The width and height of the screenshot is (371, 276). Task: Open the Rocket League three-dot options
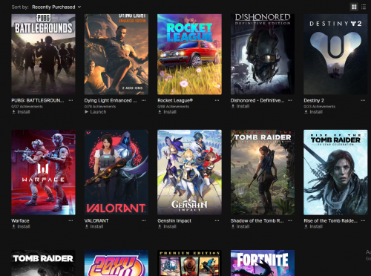217,100
